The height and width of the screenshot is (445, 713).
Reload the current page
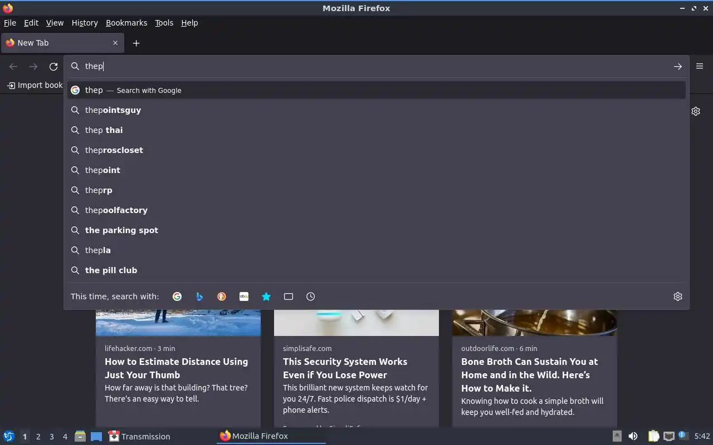(x=53, y=66)
